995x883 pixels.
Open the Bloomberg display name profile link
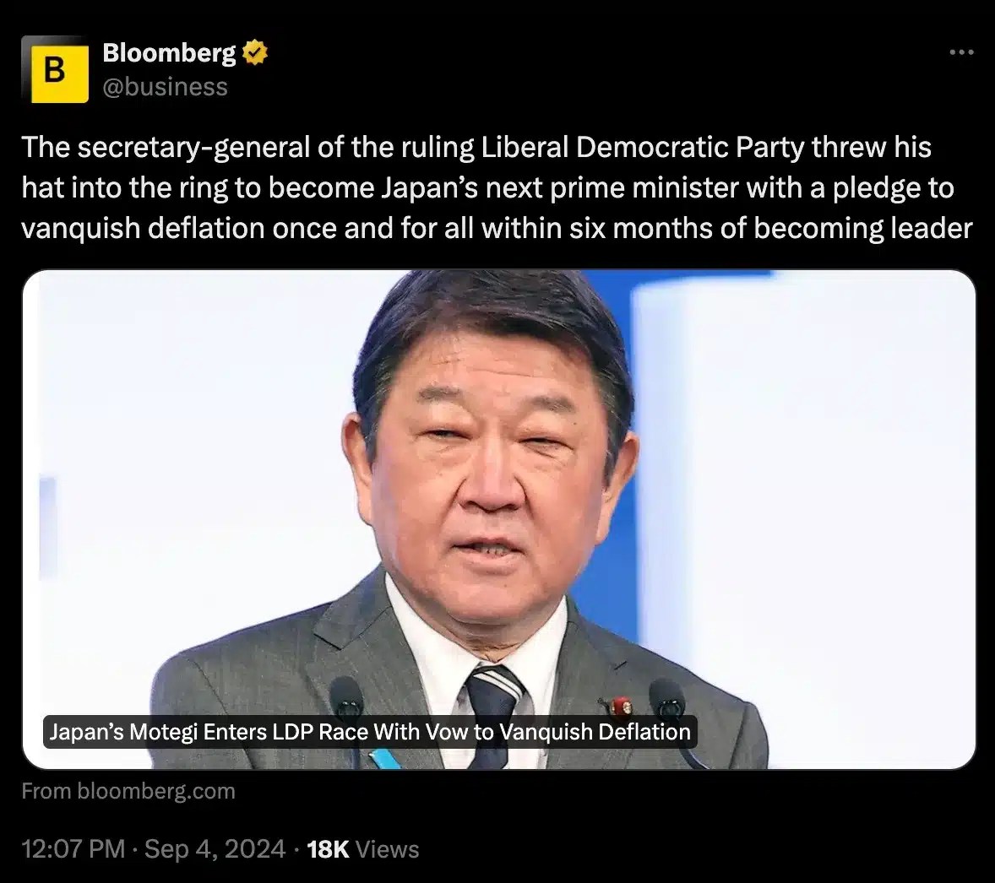point(169,52)
